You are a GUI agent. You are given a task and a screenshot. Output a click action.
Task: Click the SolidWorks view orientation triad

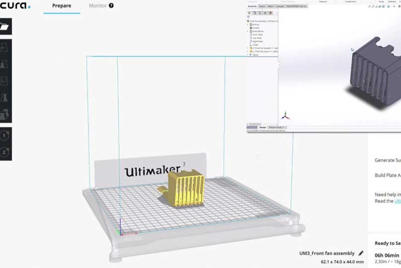coord(285,116)
